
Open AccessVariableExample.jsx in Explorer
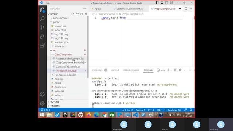point(70,59)
